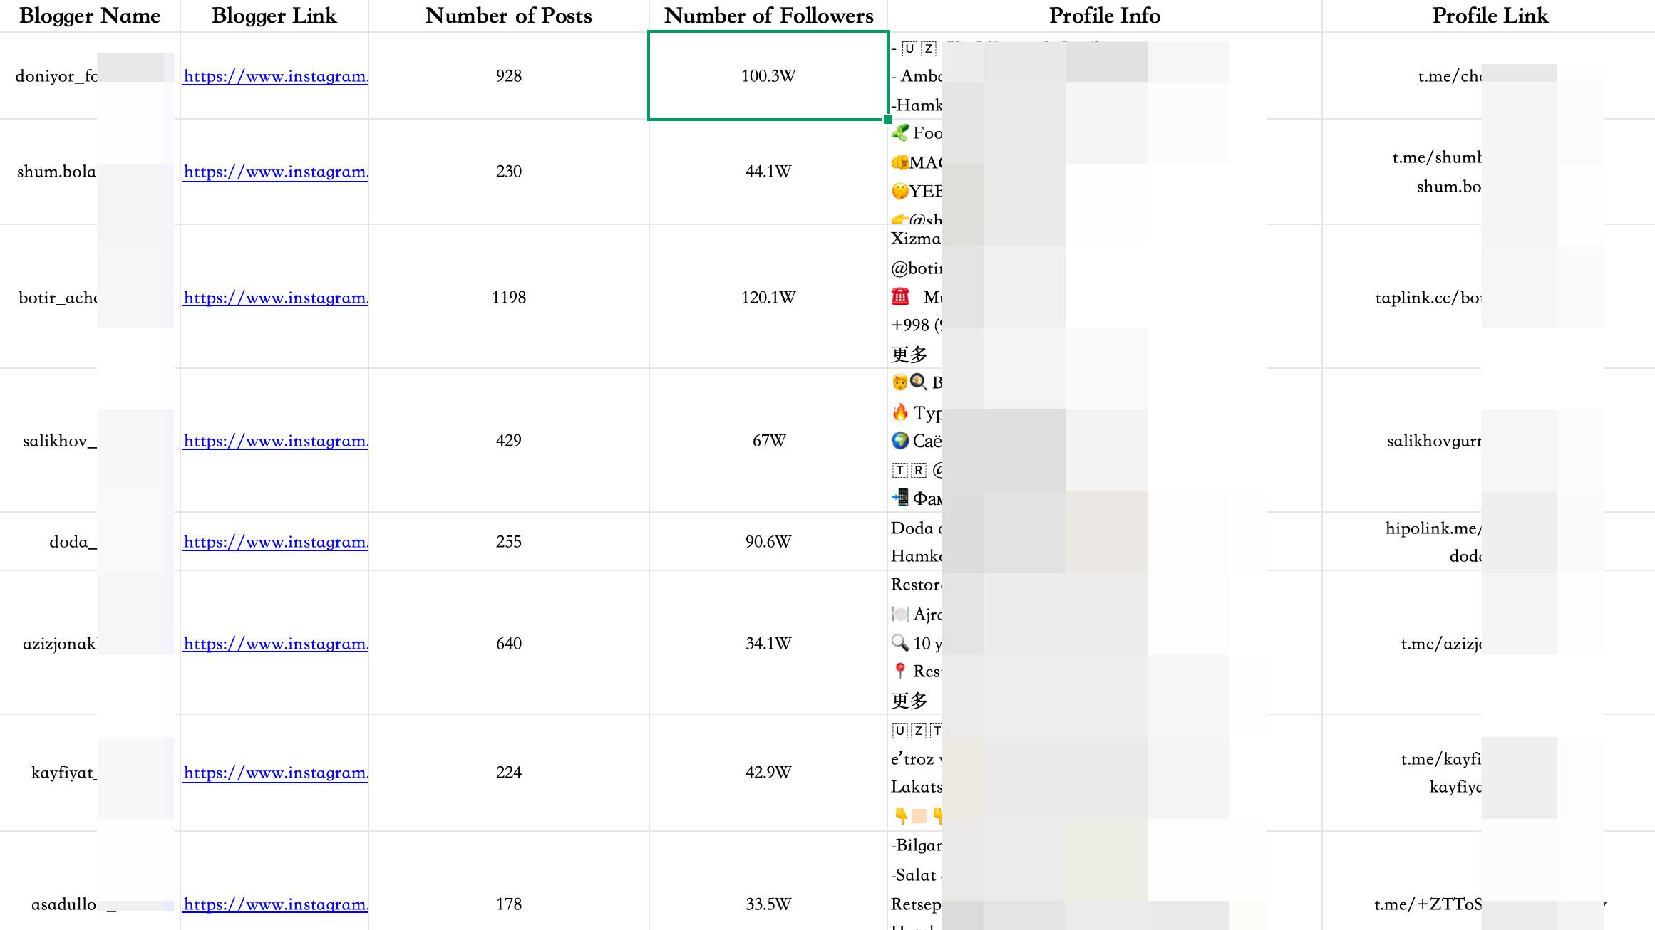Viewport: 1655px width, 930px height.
Task: Select the taplink.cc profile link cell
Action: [1489, 297]
